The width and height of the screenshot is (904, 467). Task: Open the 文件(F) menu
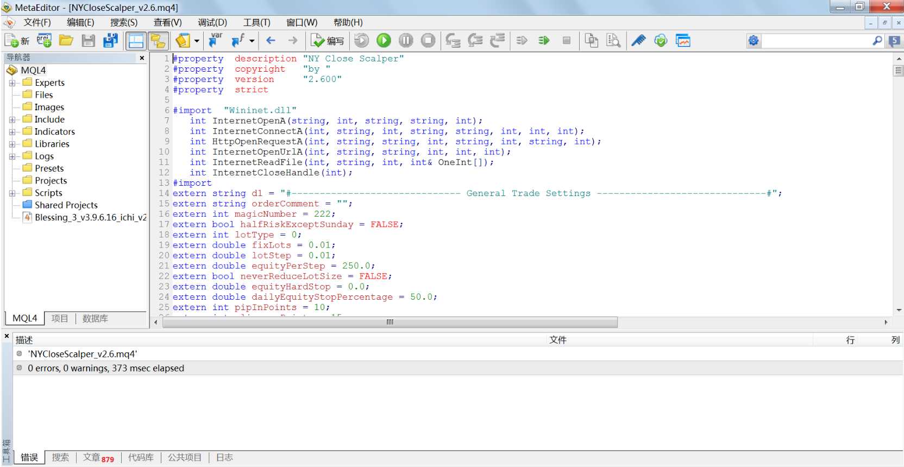[37, 22]
